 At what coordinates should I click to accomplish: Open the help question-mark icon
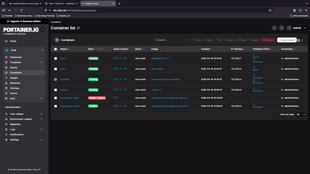pyautogui.click(x=282, y=28)
